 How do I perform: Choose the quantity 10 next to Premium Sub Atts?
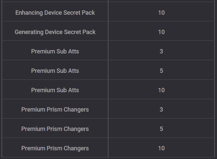click(x=161, y=90)
